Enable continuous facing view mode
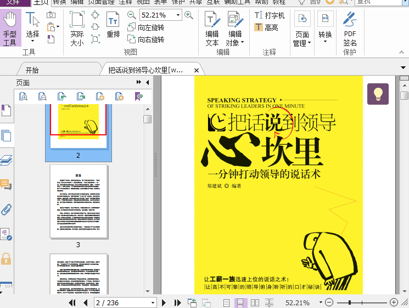The width and height of the screenshot is (409, 308). click(269, 303)
